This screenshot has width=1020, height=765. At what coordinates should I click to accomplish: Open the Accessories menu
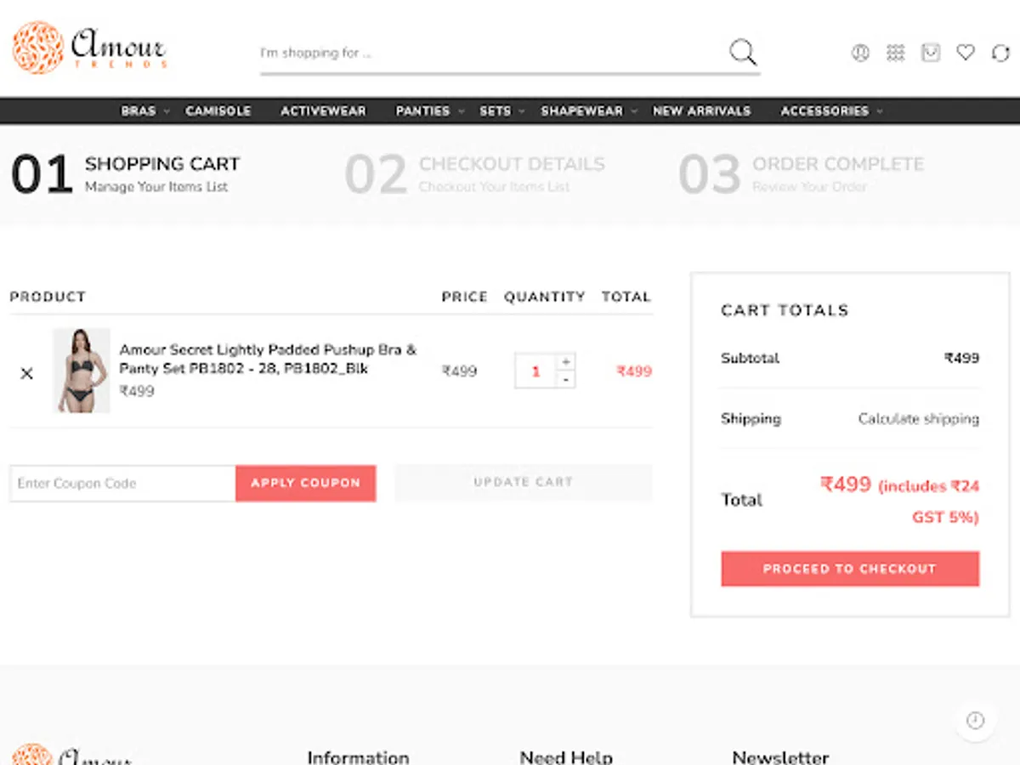[824, 111]
